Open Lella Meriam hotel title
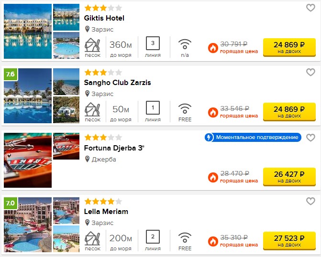321x257 pixels. click(x=106, y=212)
